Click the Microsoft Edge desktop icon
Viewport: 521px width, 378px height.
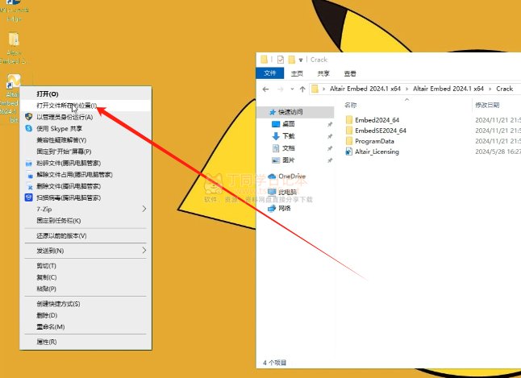tap(14, 2)
